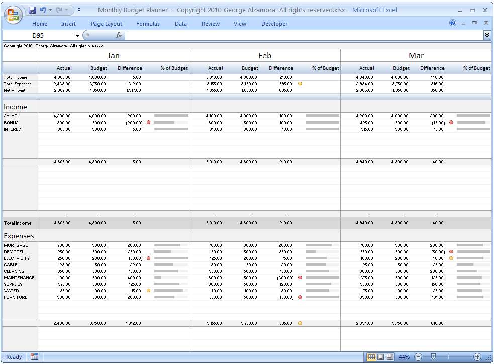The image size is (494, 364).
Task: Click the macro recording icon in status bar
Action: [x=34, y=357]
